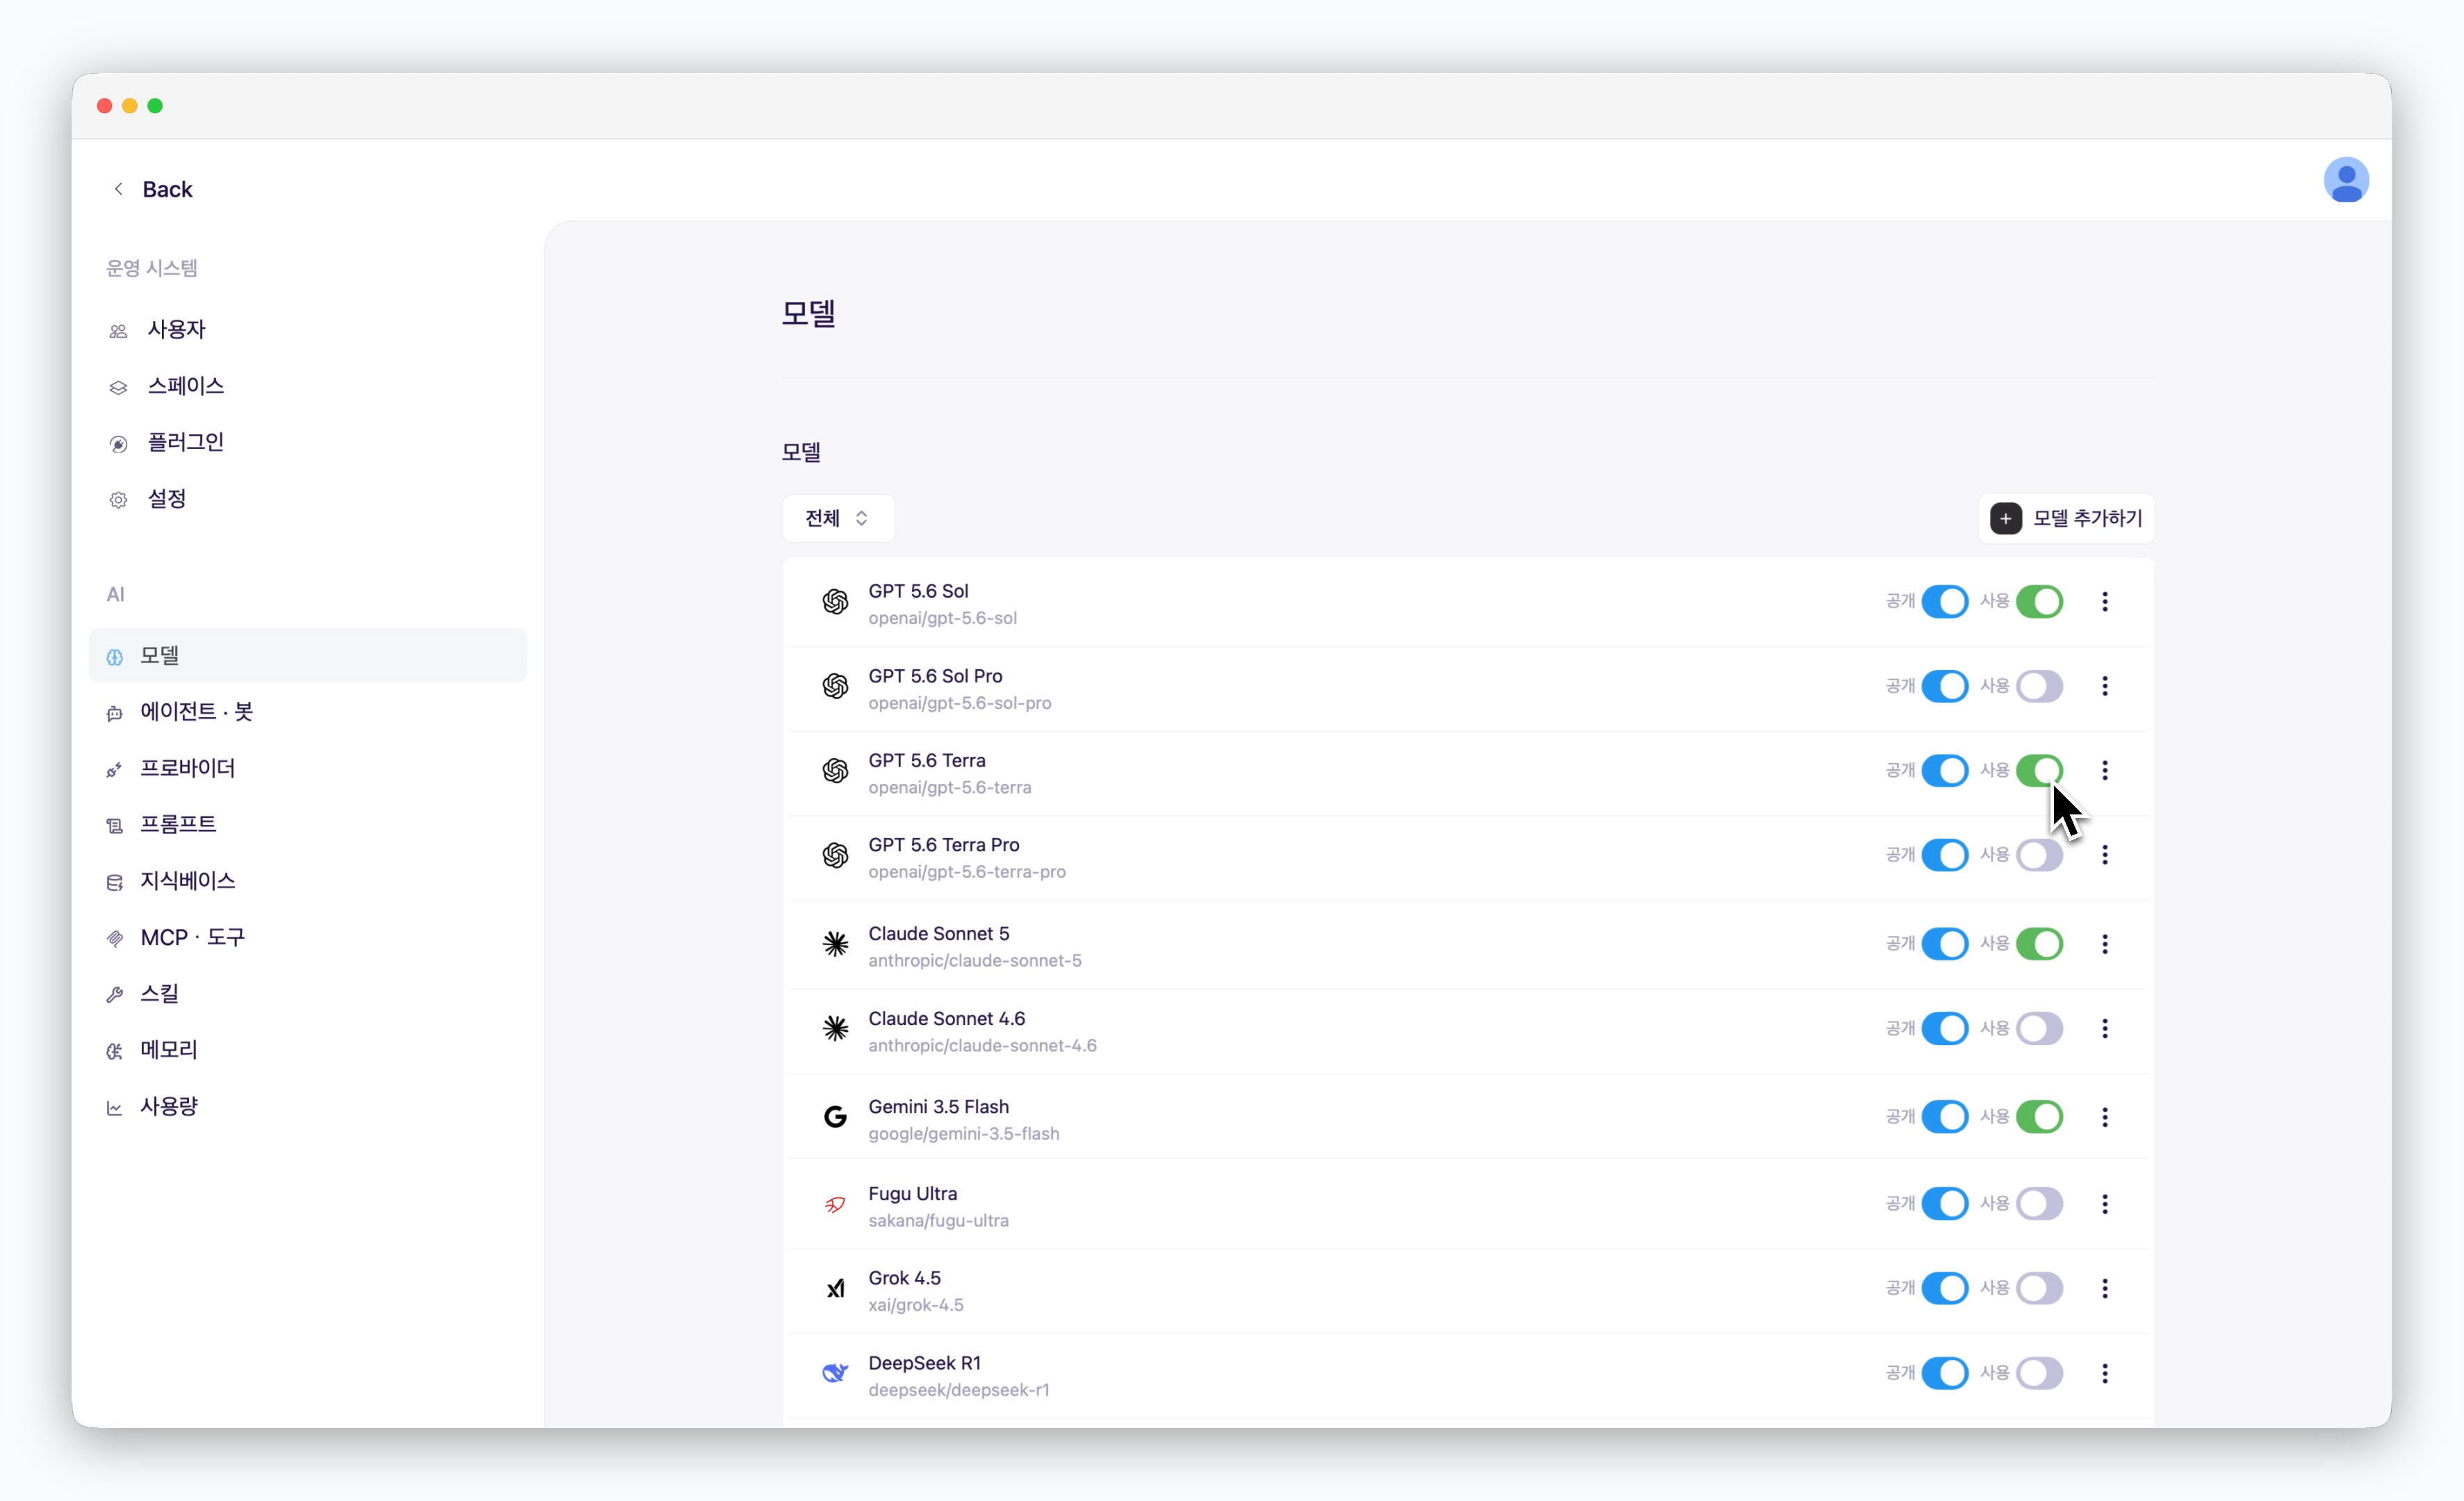Click the Google logo beside Gemini 3.5 Flash

(x=835, y=1117)
